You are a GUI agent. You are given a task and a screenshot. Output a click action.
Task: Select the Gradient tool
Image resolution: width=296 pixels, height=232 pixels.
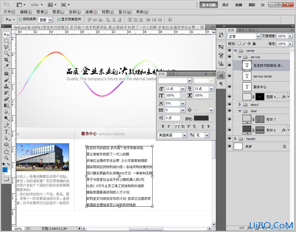click(6, 105)
